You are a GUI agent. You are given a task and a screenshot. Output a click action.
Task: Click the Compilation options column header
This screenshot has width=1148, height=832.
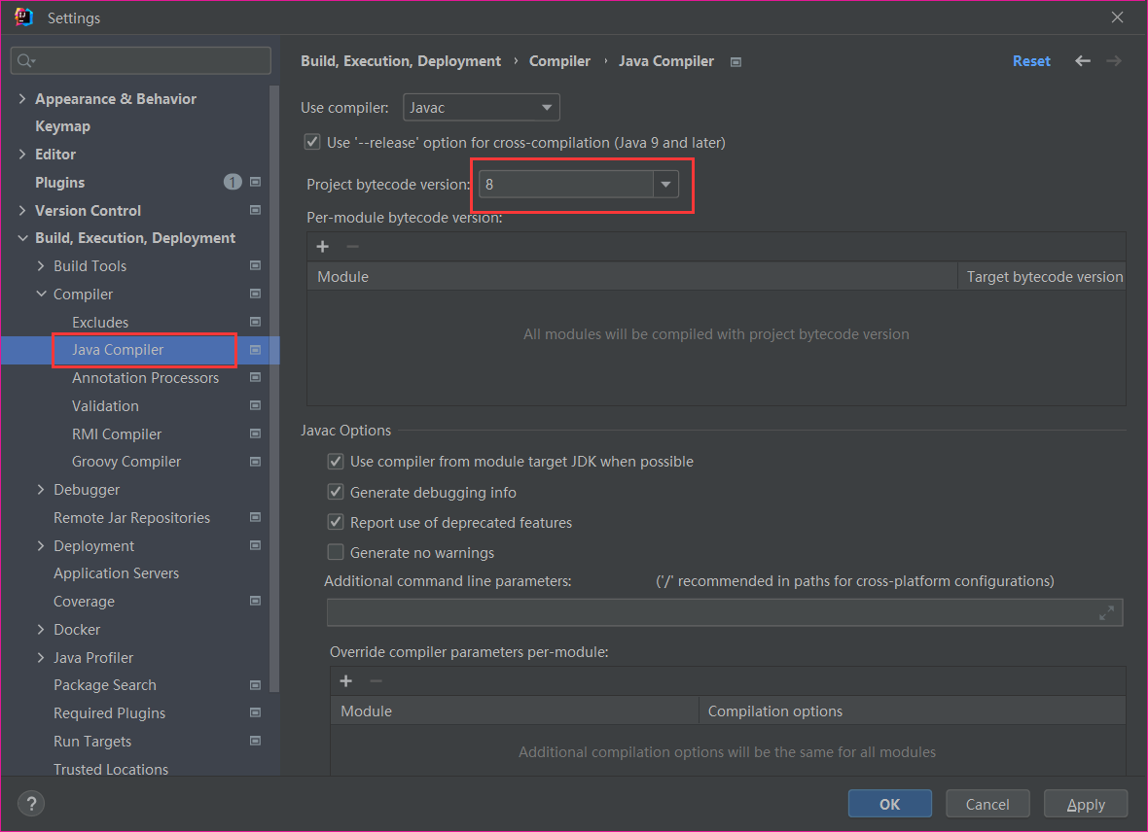click(x=912, y=711)
